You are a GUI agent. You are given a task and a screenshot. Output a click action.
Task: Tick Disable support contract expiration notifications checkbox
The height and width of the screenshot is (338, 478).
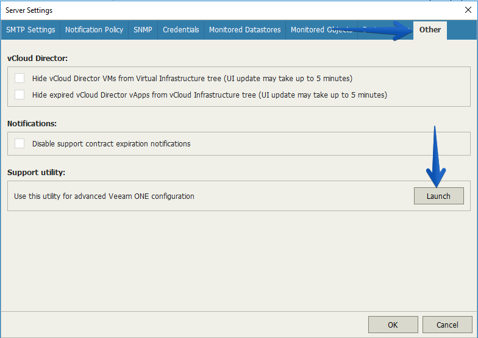click(x=20, y=143)
